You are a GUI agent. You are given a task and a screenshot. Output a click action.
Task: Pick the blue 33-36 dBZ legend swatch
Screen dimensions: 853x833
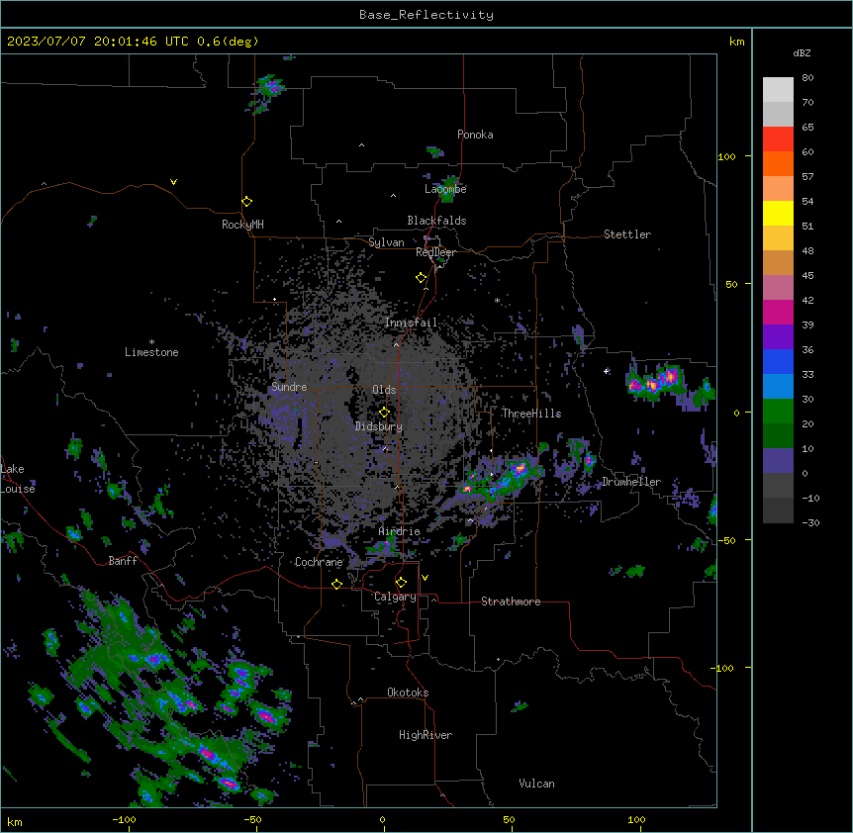click(x=778, y=361)
